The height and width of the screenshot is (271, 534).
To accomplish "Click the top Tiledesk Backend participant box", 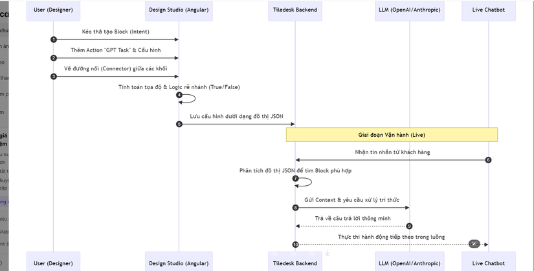I will coord(295,10).
